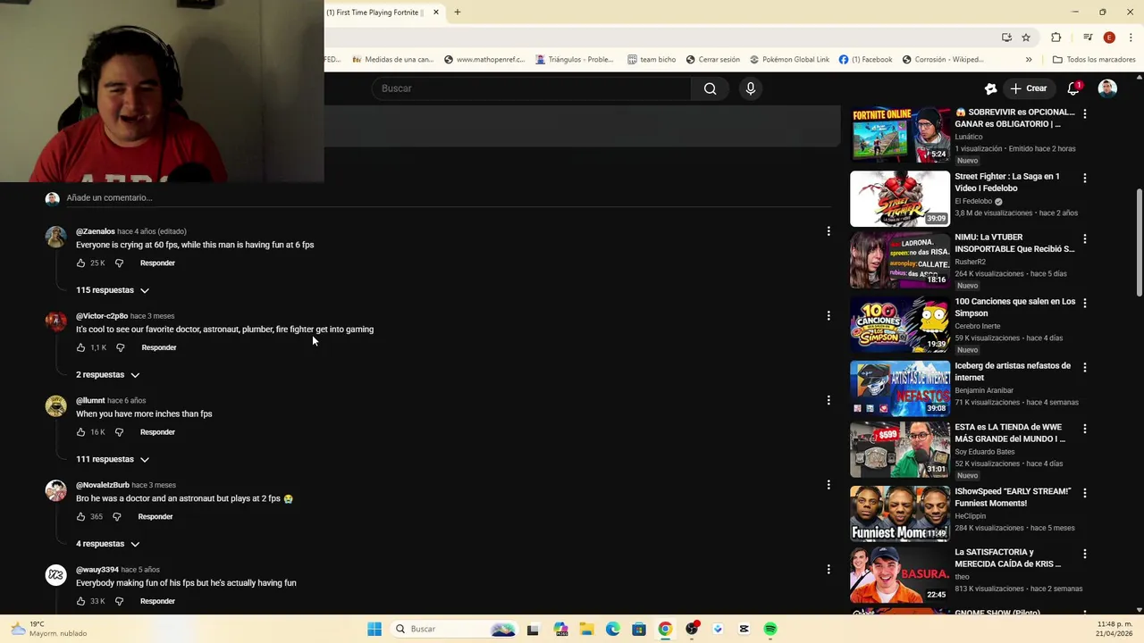Like the comment by @Victor-c2p8o
Image resolution: width=1144 pixels, height=643 pixels.
click(x=80, y=347)
